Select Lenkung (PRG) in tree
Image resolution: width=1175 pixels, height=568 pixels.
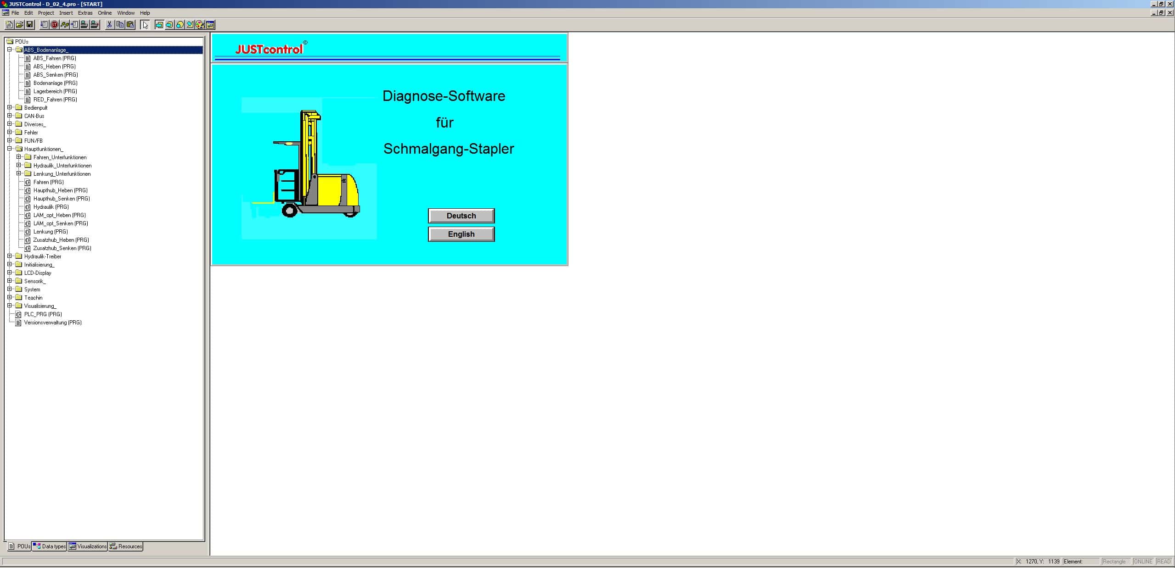[x=51, y=232]
